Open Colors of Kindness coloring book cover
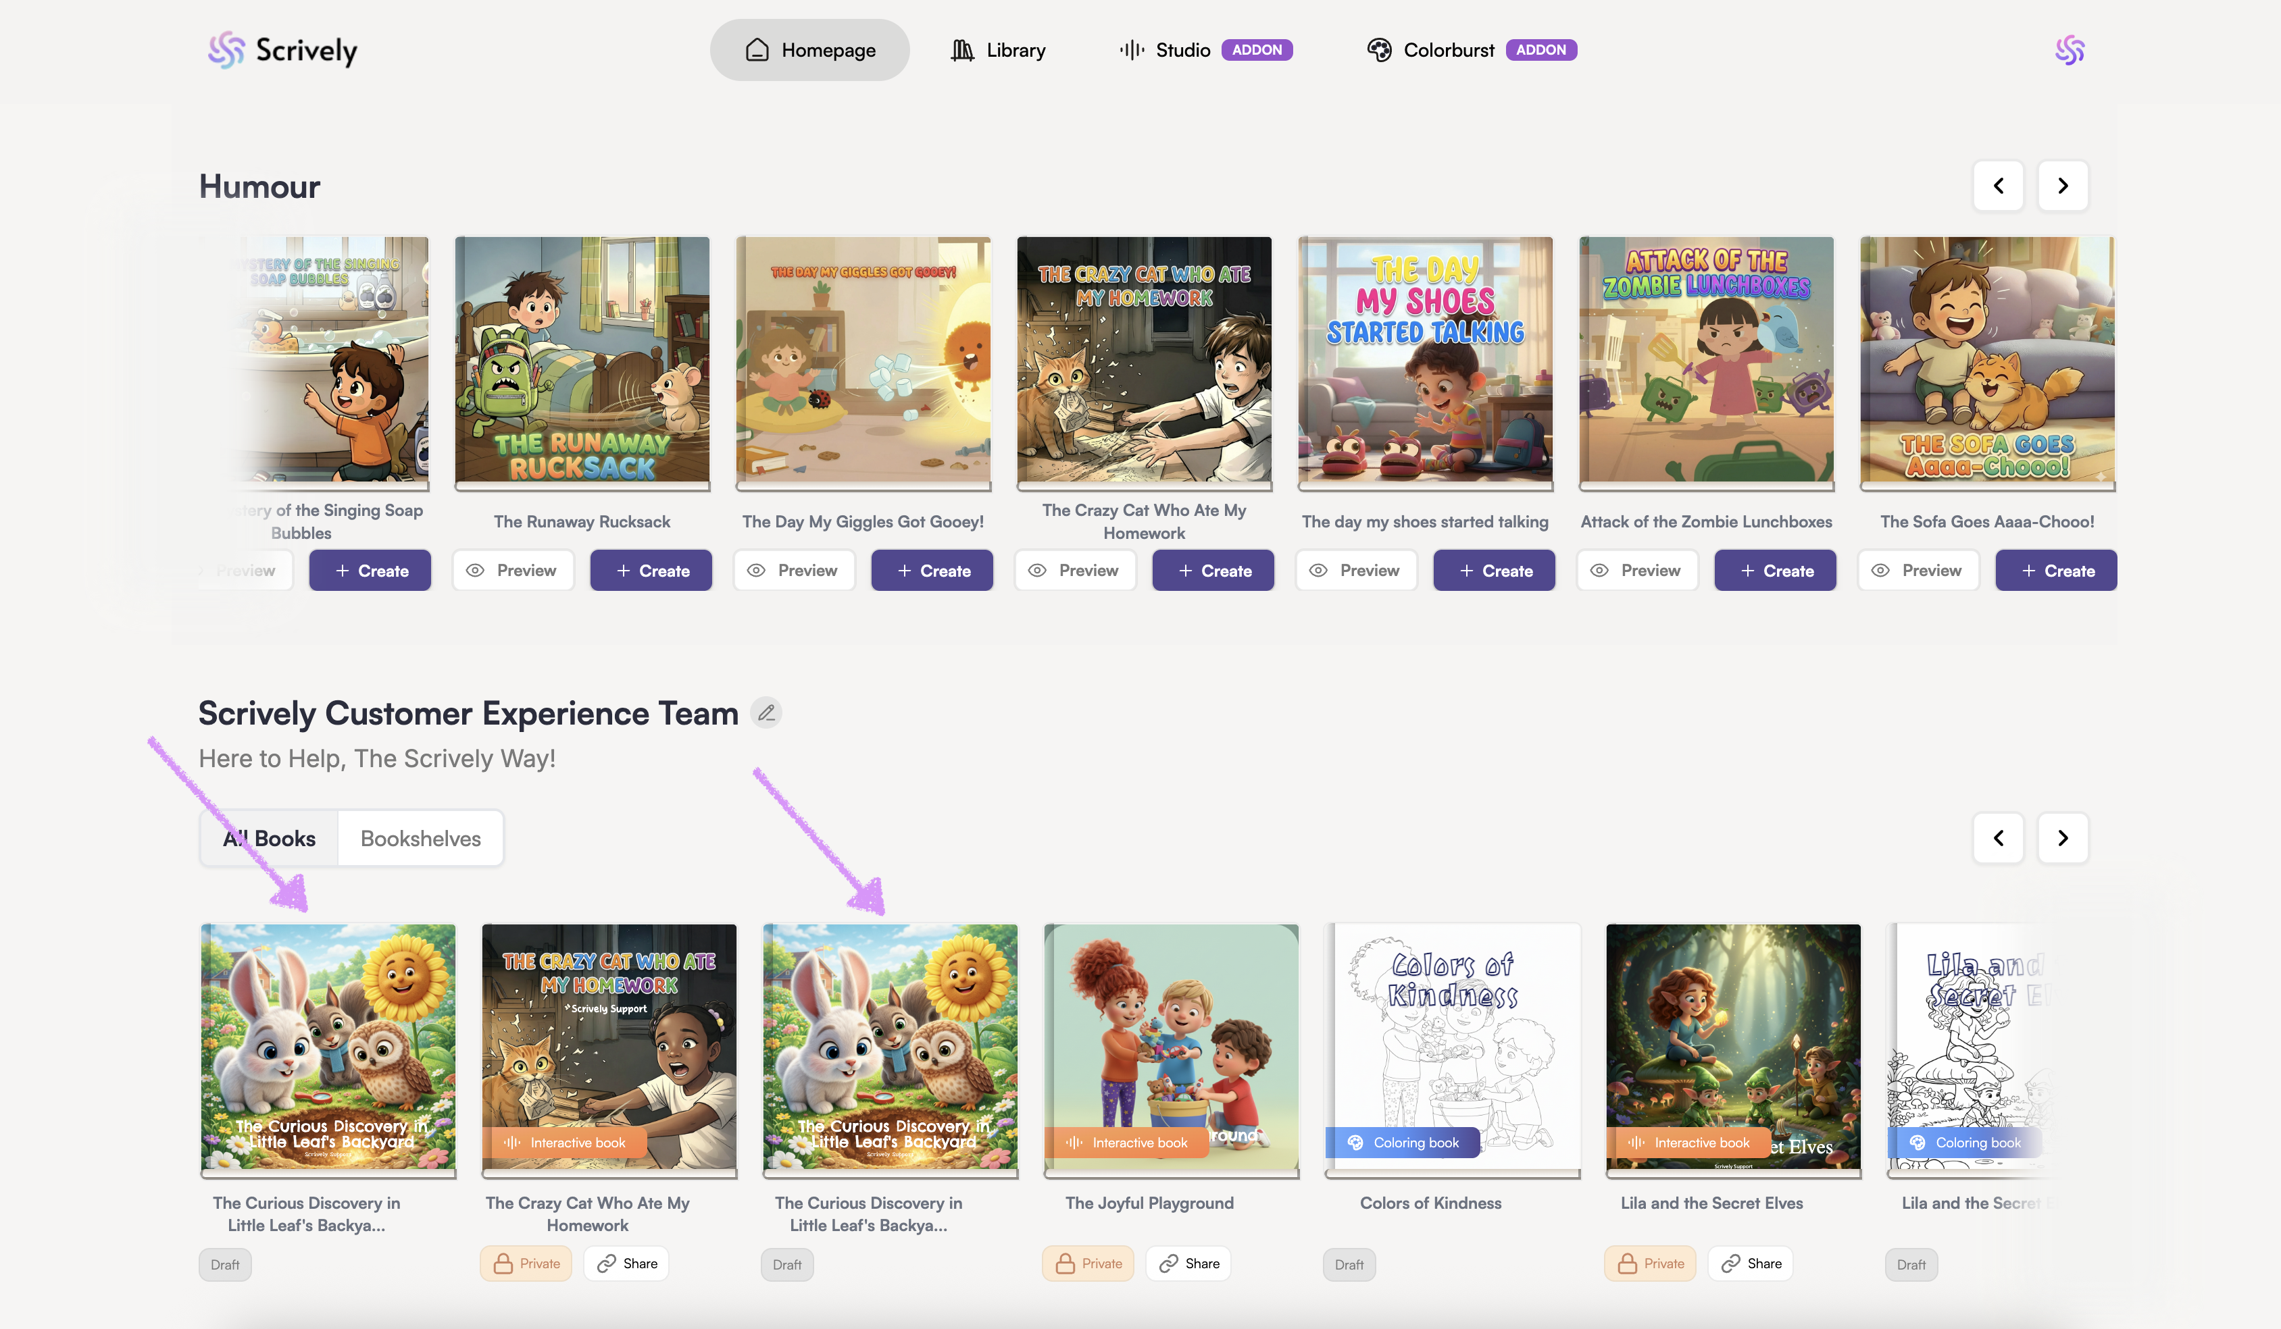Screen dimensions: 2281x1329 click(x=1452, y=1046)
